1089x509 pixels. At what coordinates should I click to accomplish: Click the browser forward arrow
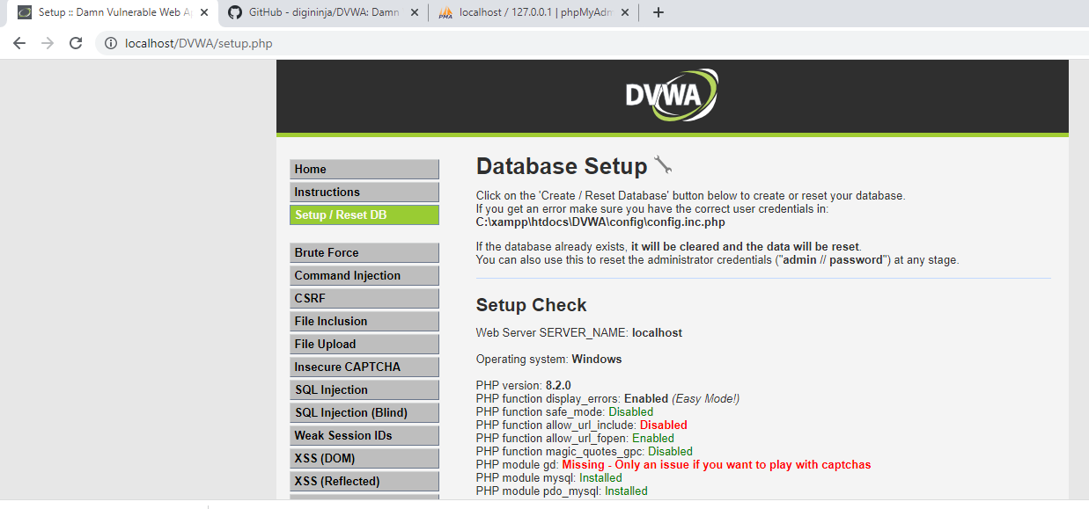click(x=48, y=43)
